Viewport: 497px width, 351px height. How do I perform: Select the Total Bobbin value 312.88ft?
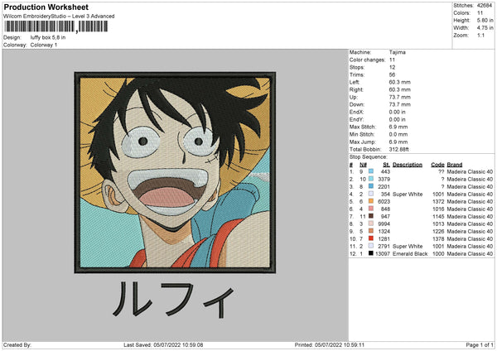(x=399, y=149)
